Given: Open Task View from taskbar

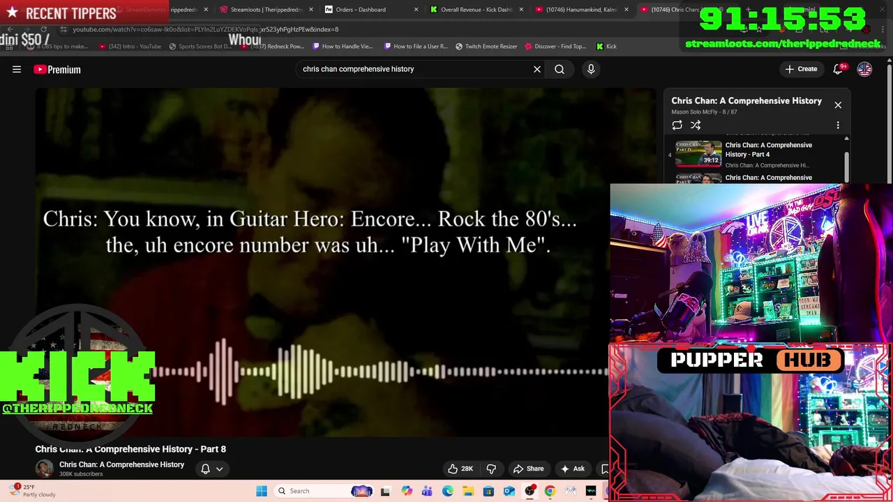Looking at the screenshot, I should tap(385, 491).
